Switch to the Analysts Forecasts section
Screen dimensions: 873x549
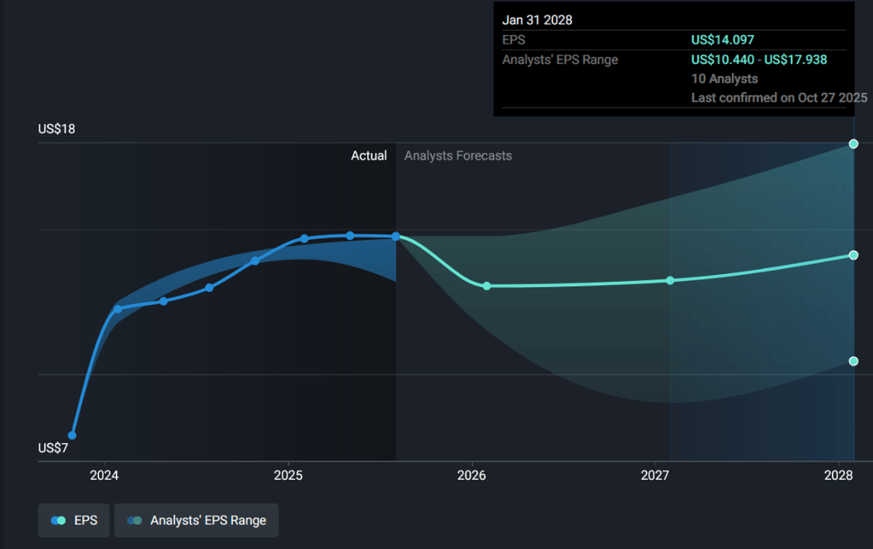[457, 155]
